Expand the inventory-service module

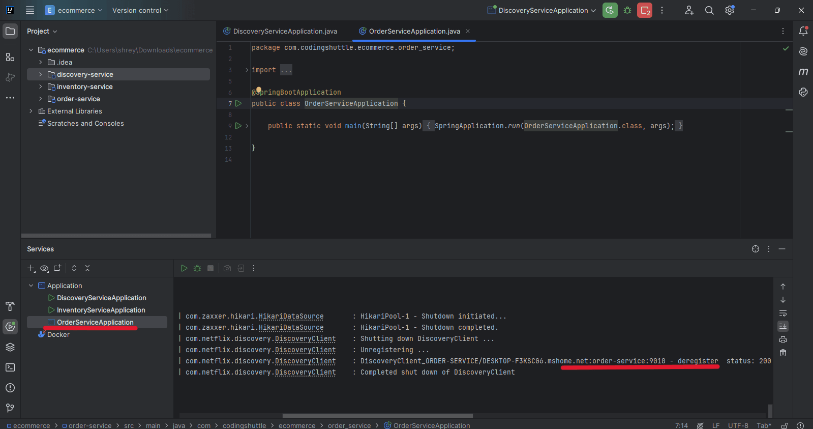[x=41, y=87]
